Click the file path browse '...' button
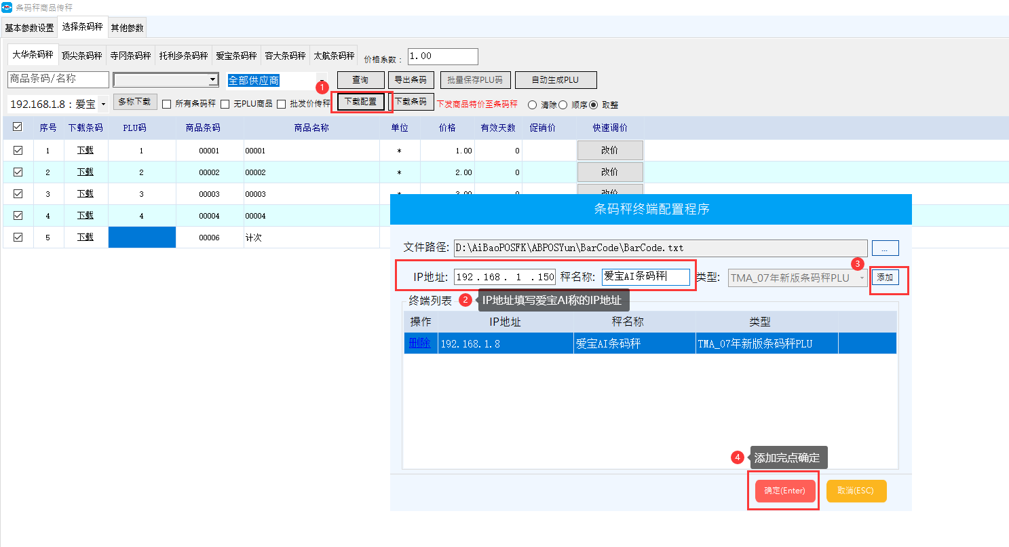The image size is (1009, 547). coord(885,248)
